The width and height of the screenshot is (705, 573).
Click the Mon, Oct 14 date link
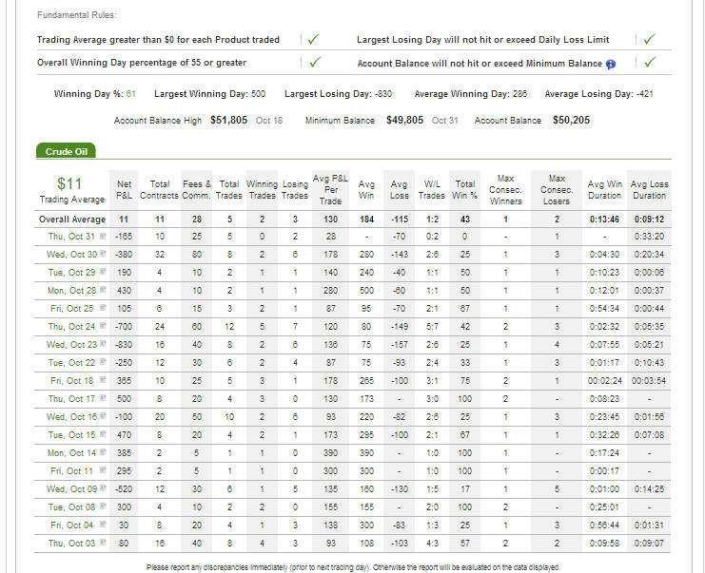tap(71, 453)
